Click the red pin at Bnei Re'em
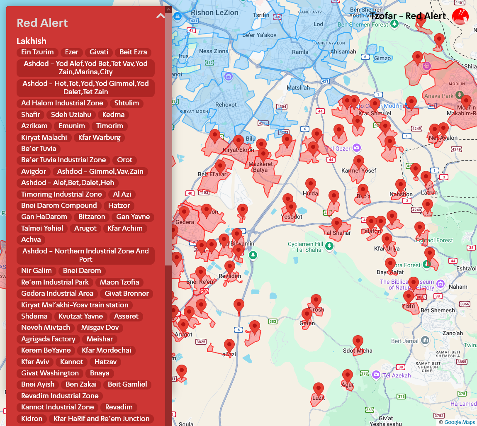 point(200,273)
